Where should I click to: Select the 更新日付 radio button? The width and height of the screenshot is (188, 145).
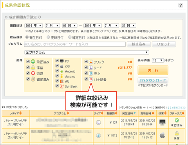[48, 37]
